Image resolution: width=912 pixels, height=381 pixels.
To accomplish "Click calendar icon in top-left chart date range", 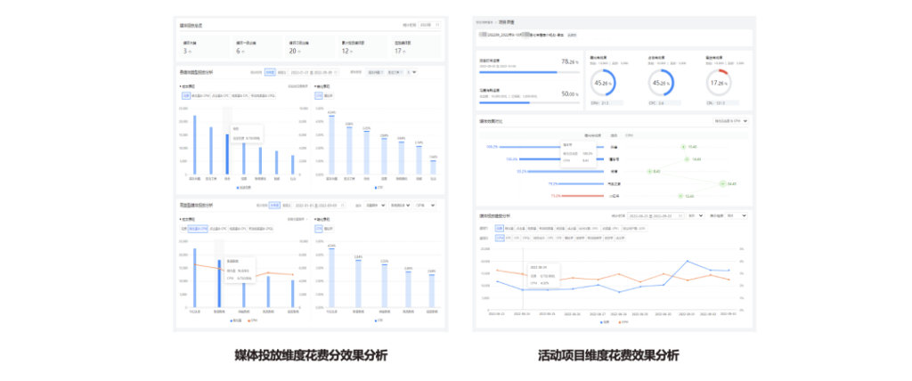I will 336,72.
